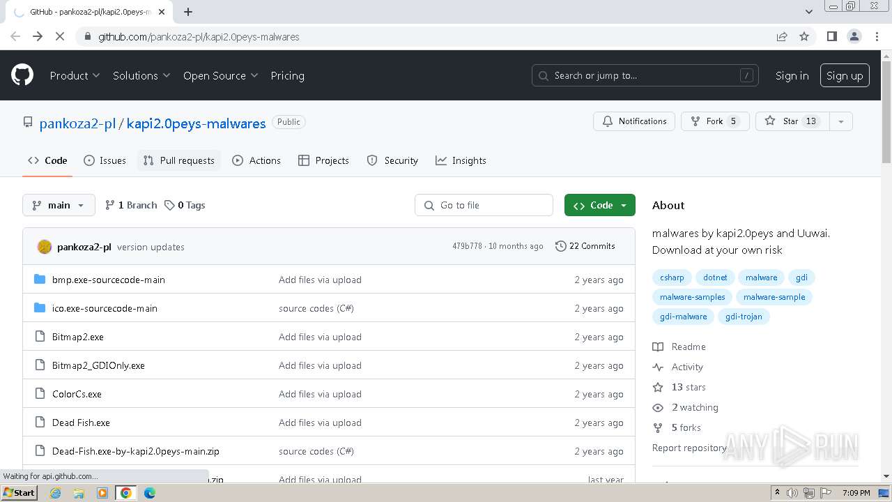Open the kapi2.0peys-malwares repository link

[x=197, y=123]
